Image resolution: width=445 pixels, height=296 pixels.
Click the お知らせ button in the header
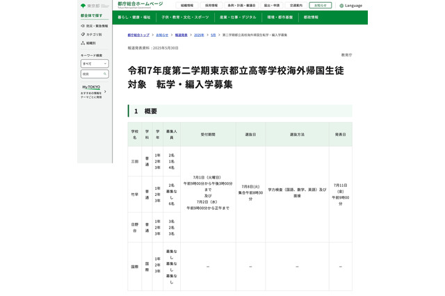click(320, 6)
